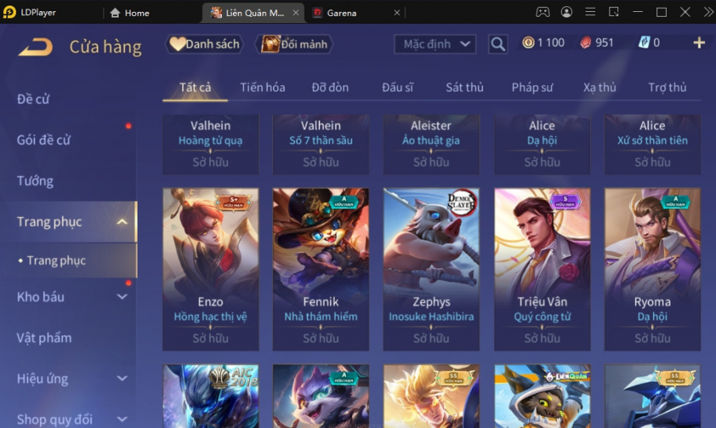The width and height of the screenshot is (716, 428).
Task: Open LDPlayer hamburger menu icon
Action: [590, 13]
